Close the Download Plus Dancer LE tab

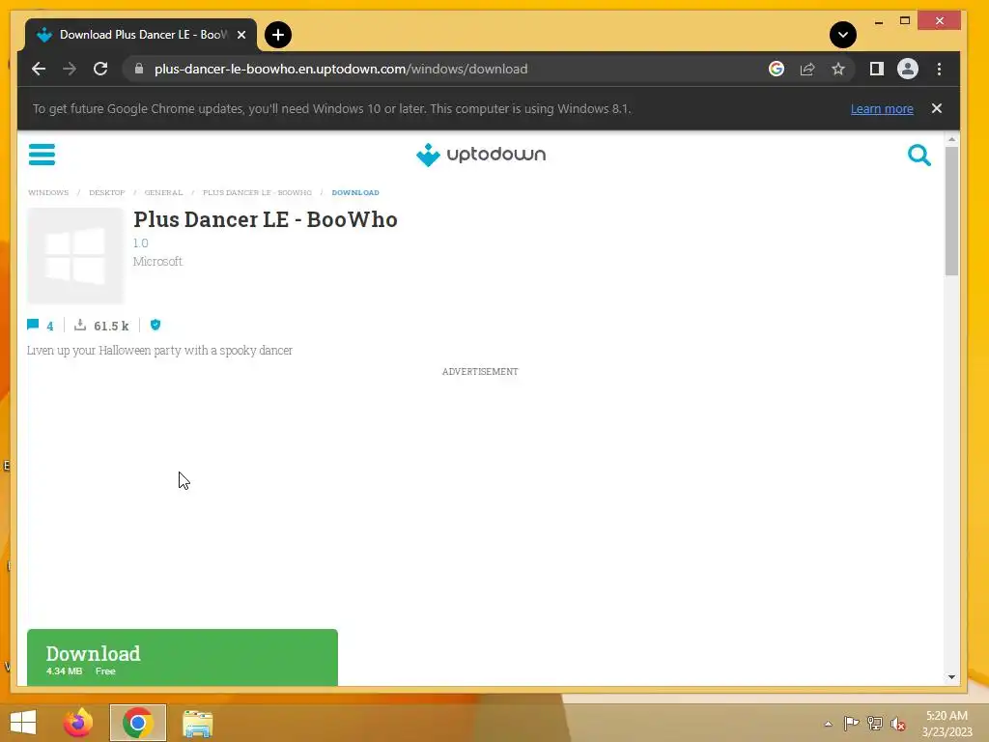click(x=240, y=35)
